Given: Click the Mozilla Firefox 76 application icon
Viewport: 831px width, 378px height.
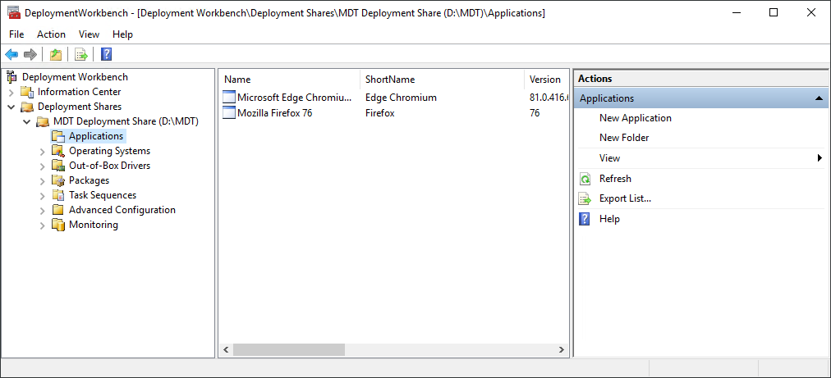Looking at the screenshot, I should (x=228, y=113).
